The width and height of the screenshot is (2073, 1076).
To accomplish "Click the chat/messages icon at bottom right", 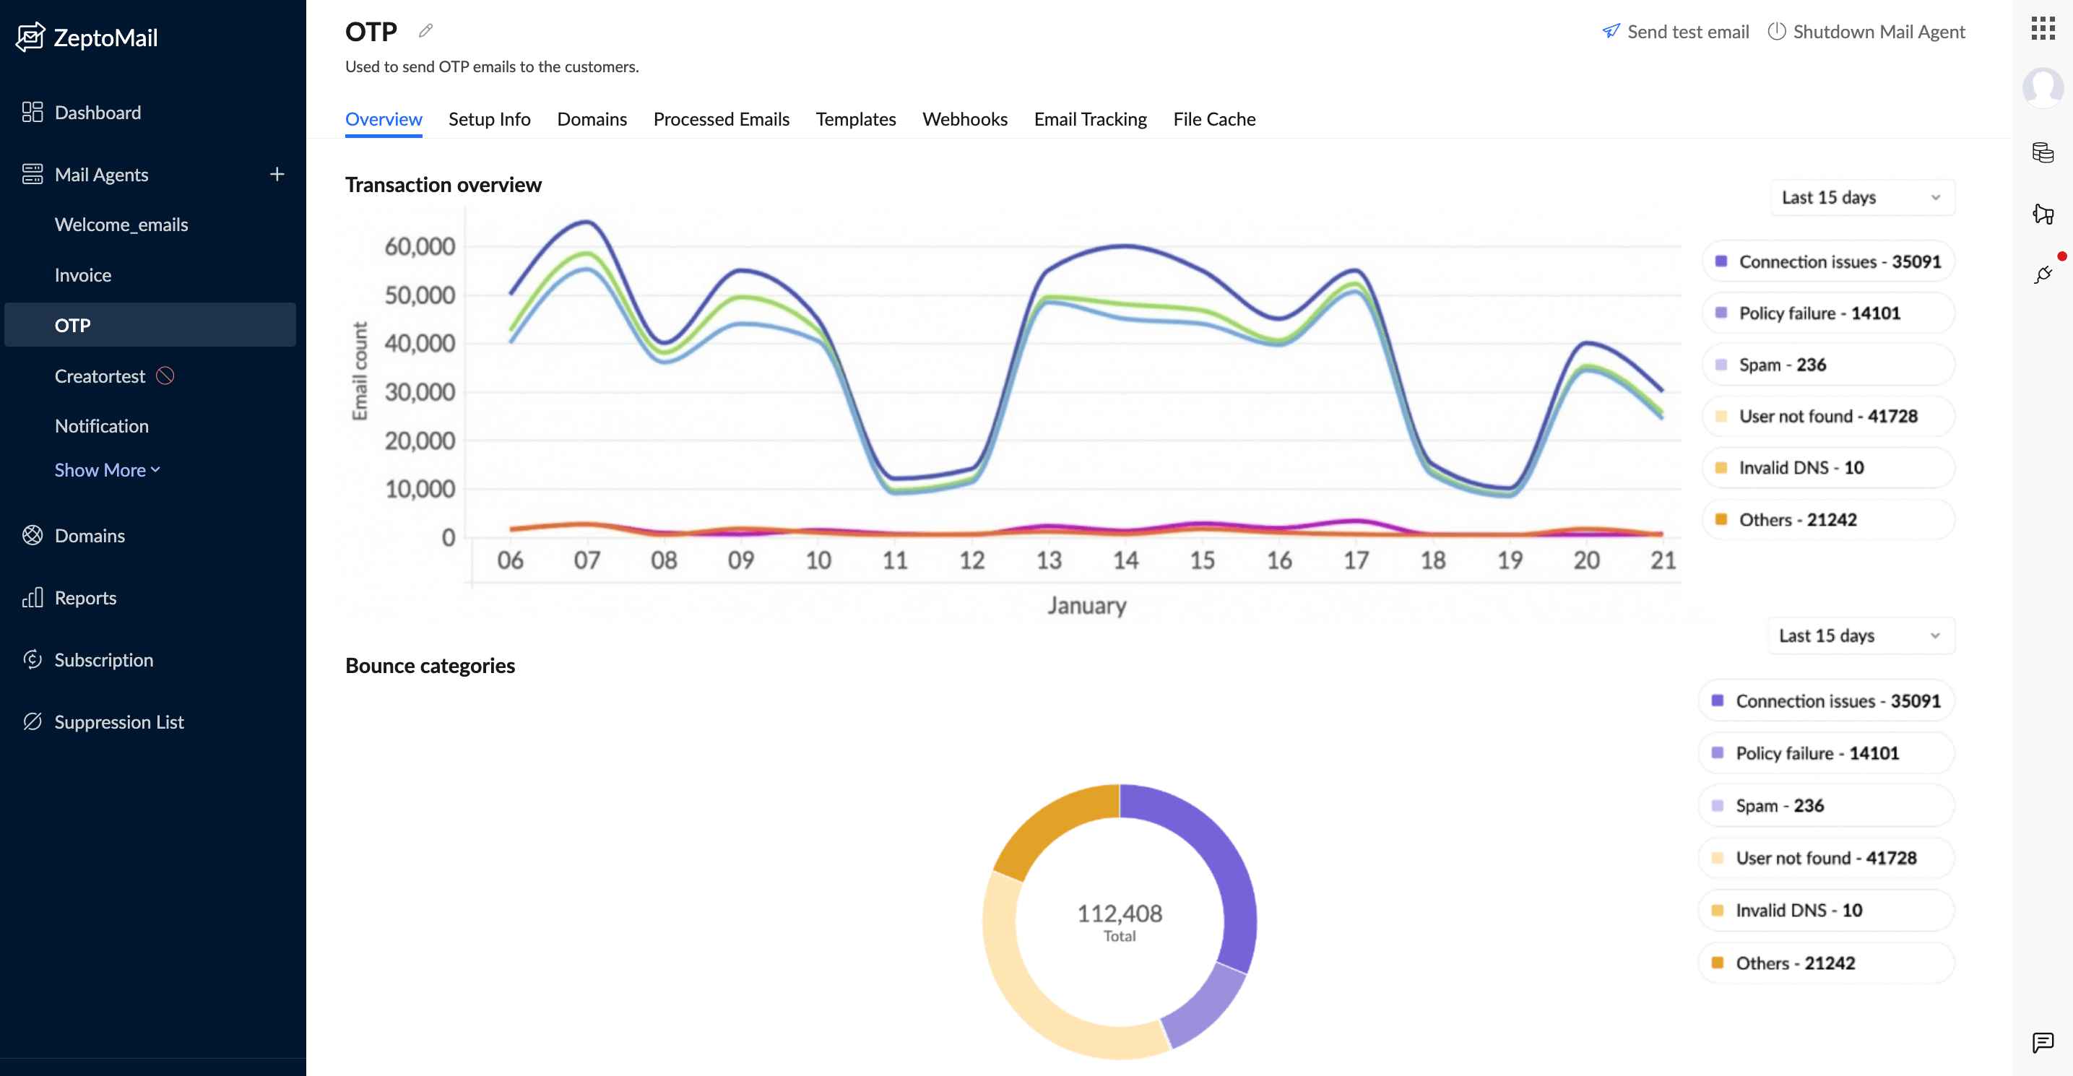I will (x=2041, y=1042).
